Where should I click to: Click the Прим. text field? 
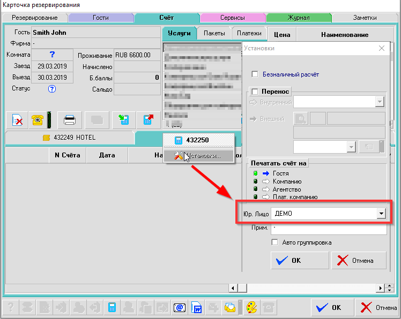328,229
